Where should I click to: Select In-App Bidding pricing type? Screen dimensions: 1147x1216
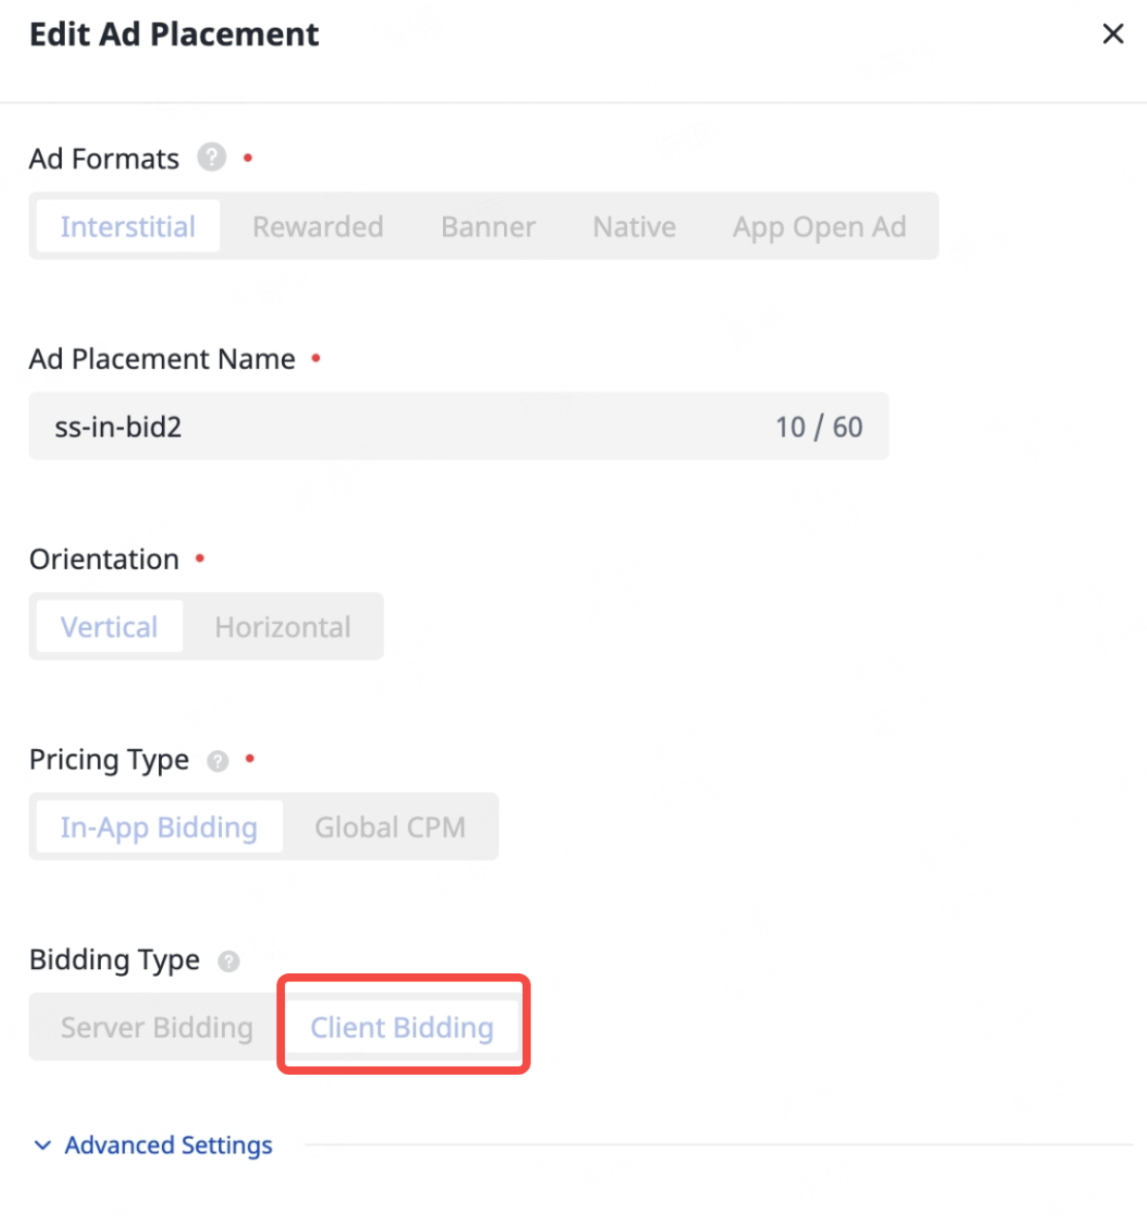pos(159,827)
